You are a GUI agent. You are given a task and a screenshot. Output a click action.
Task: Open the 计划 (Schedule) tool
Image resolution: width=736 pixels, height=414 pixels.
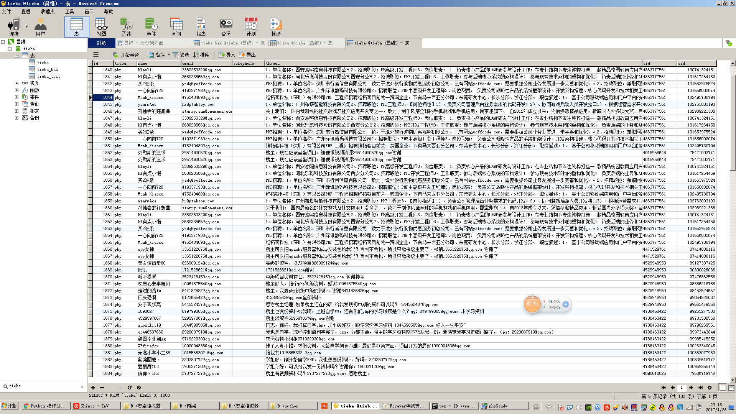tap(251, 27)
